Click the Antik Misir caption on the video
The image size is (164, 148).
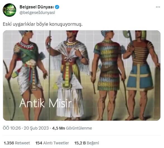point(45,103)
